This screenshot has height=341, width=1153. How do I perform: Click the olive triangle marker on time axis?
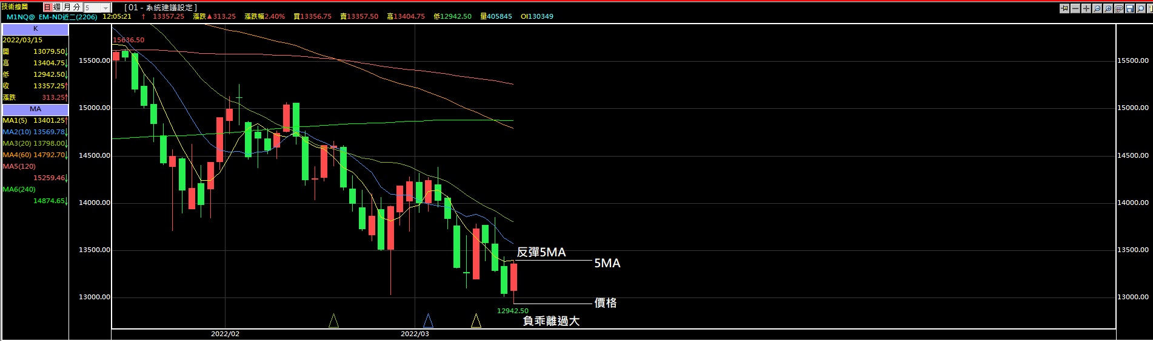(333, 320)
